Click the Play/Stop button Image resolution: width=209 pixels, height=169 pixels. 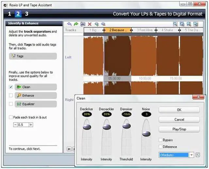point(179,129)
